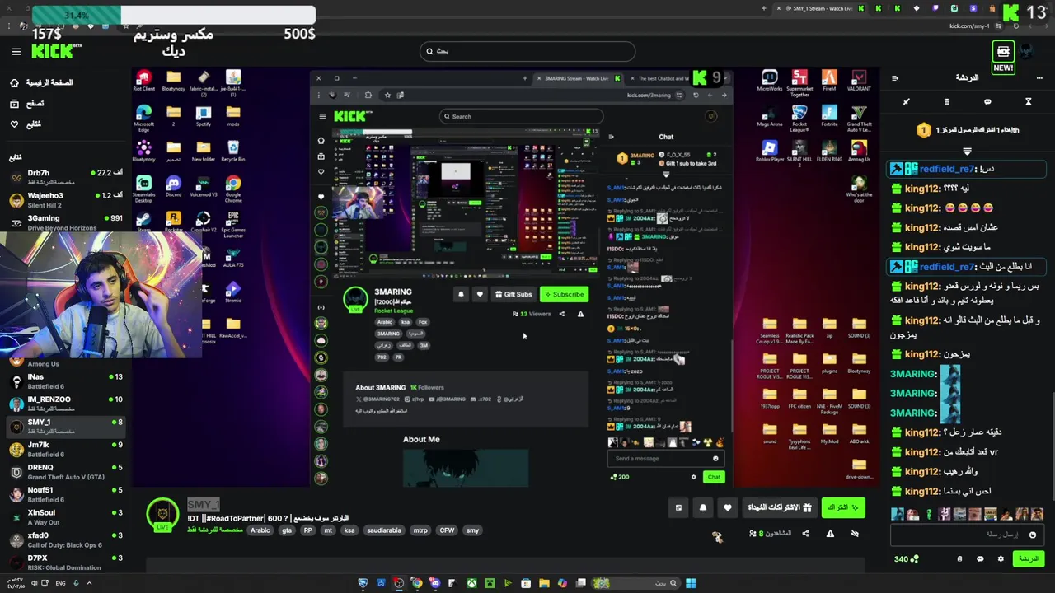Image resolution: width=1055 pixels, height=593 pixels.
Task: Click the share icon beside the viewer count
Action: click(805, 533)
